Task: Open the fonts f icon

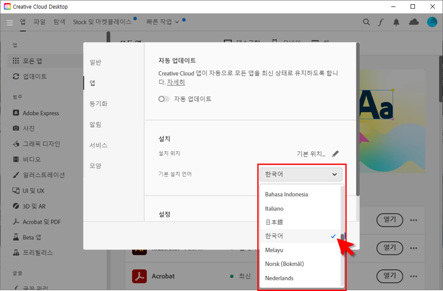Action: click(x=381, y=22)
